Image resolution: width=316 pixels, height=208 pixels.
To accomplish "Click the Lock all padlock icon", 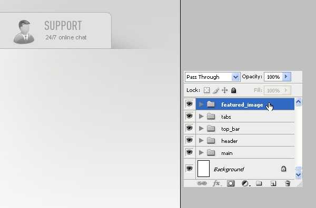I will pos(233,90).
